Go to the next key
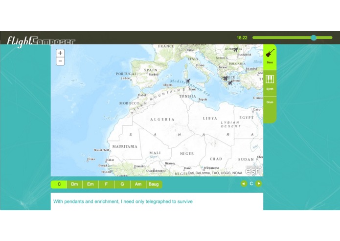 (258, 184)
